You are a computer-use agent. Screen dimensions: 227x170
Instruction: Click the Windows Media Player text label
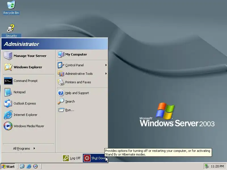pyautogui.click(x=29, y=126)
